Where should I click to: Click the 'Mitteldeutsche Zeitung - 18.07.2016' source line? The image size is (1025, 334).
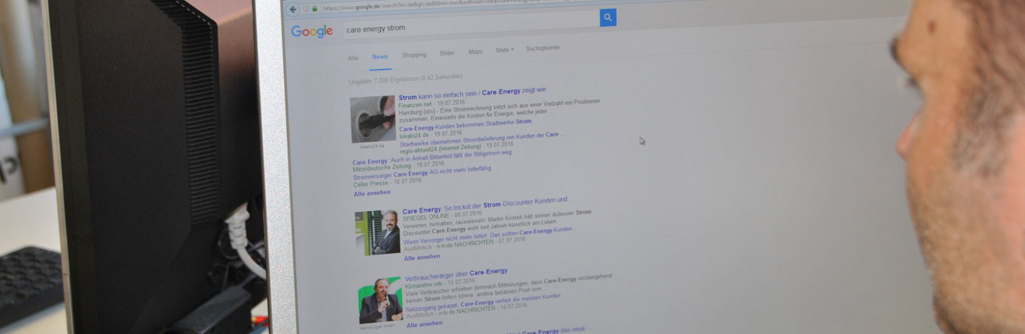click(398, 166)
